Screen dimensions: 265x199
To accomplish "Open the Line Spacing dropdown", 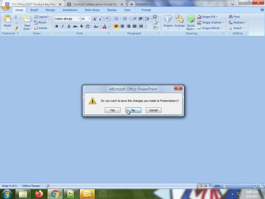I will tap(148, 19).
